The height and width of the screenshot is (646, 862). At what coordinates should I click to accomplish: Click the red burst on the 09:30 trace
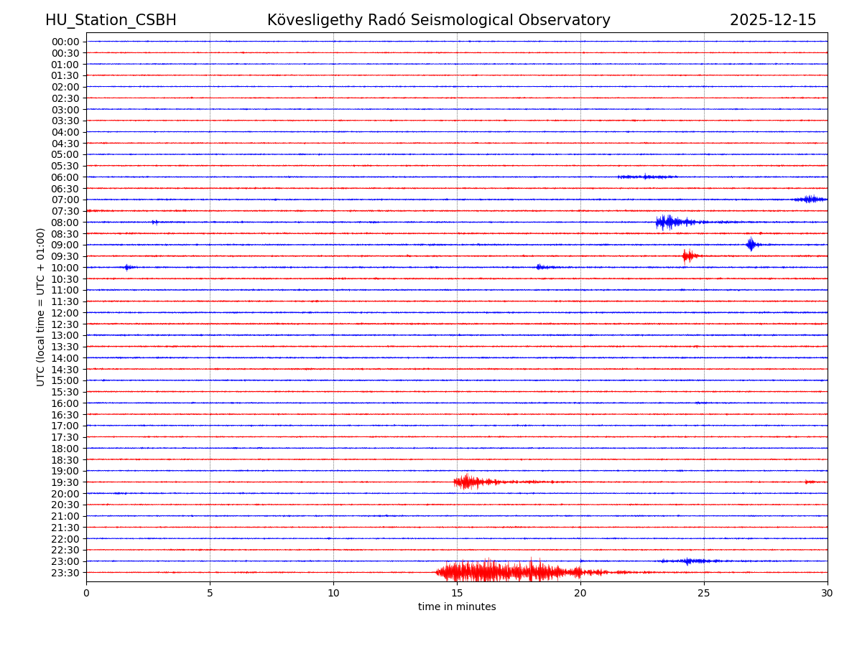click(689, 256)
